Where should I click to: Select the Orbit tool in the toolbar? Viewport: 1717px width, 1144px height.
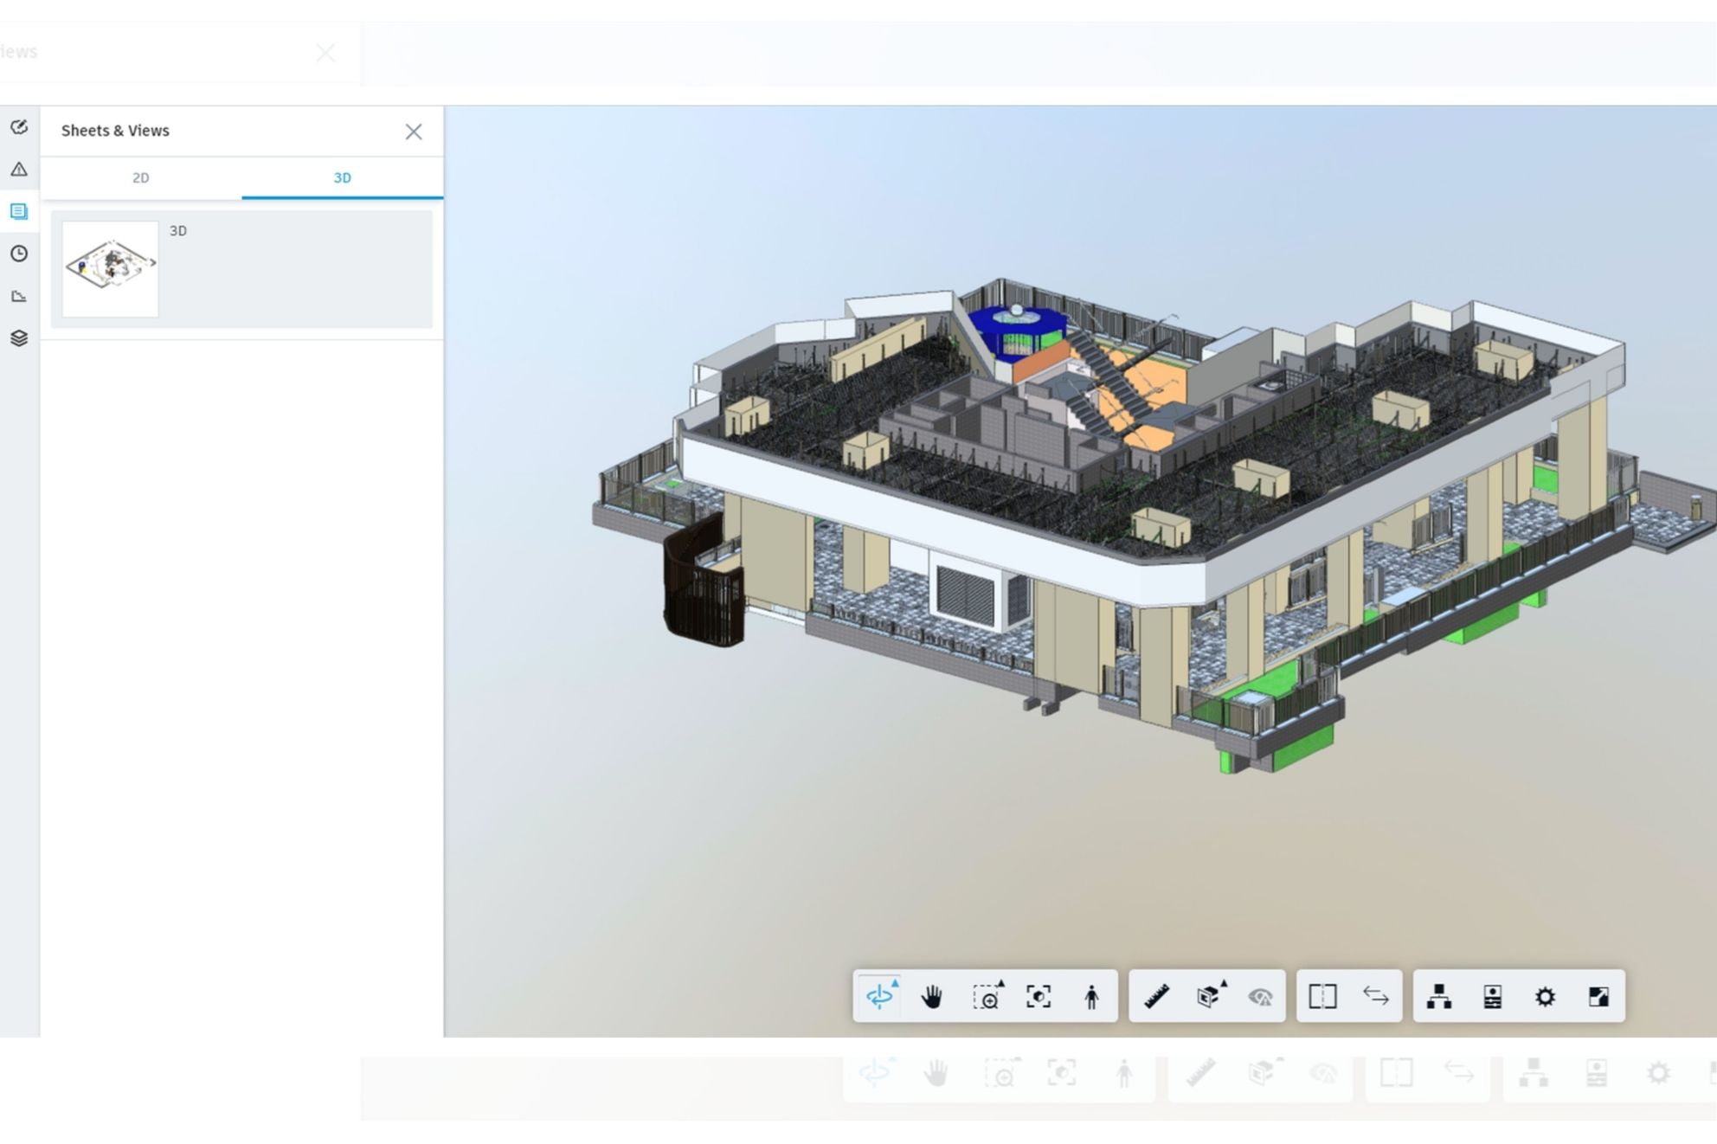[x=879, y=996]
